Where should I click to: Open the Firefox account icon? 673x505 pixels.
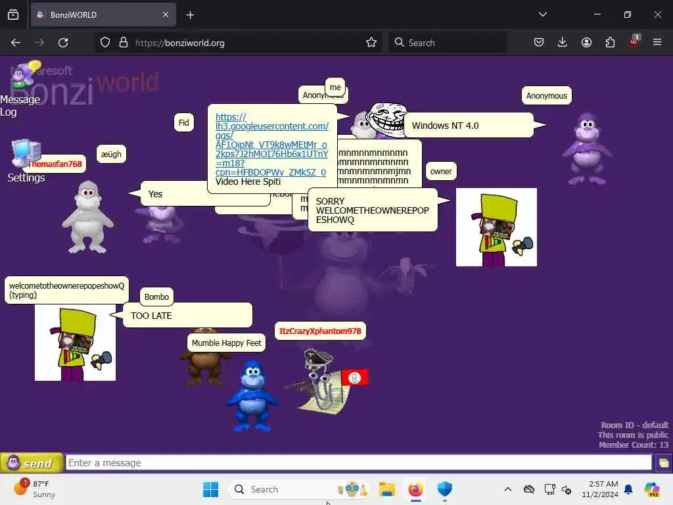tap(586, 43)
